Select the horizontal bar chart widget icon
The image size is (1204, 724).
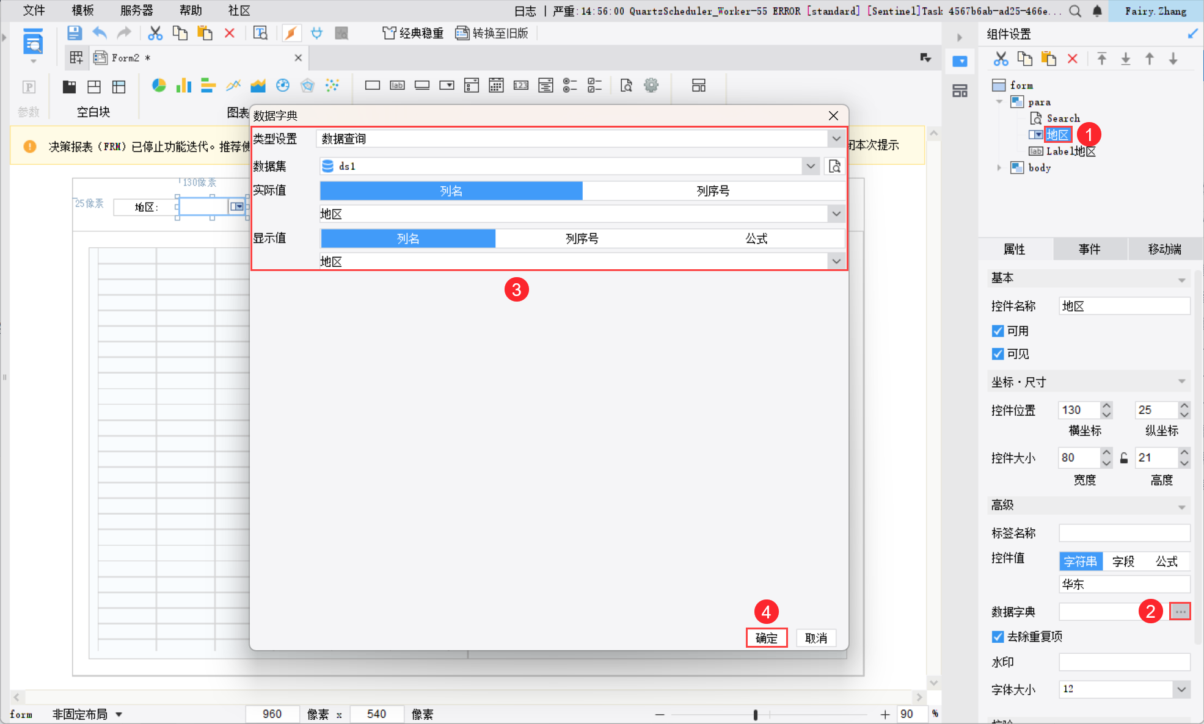click(208, 85)
